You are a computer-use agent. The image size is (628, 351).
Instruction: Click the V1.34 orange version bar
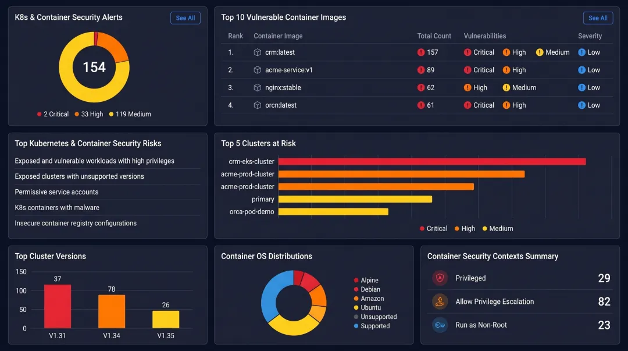coord(111,311)
